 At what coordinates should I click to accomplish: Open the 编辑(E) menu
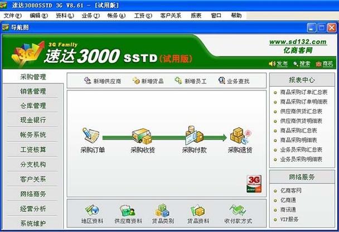coord(38,16)
